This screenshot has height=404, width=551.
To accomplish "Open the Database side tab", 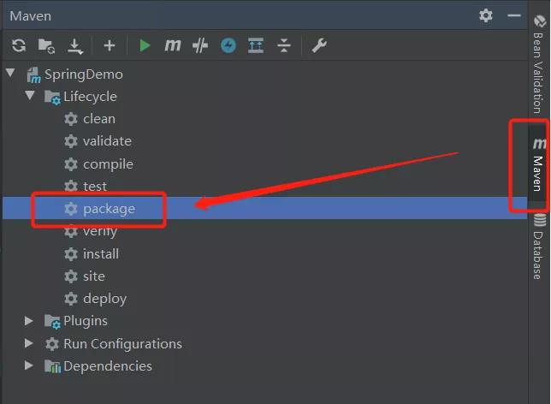I will click(539, 247).
